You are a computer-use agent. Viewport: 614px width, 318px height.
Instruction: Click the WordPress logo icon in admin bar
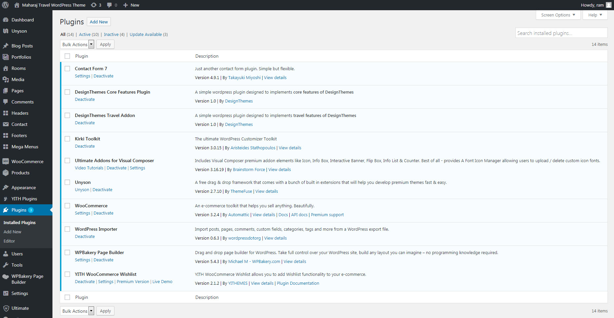pyautogui.click(x=6, y=5)
